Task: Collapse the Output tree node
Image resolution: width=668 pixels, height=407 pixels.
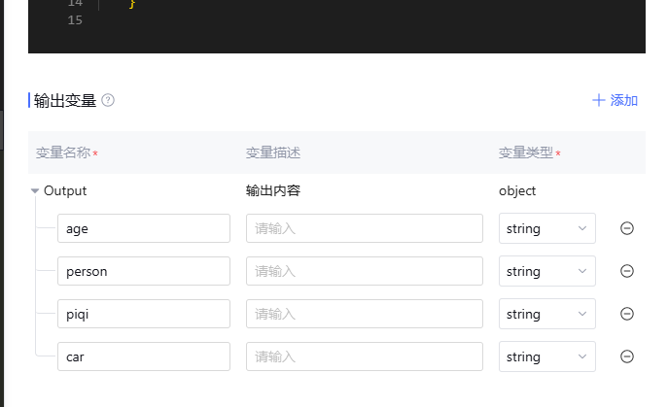Action: [x=36, y=191]
